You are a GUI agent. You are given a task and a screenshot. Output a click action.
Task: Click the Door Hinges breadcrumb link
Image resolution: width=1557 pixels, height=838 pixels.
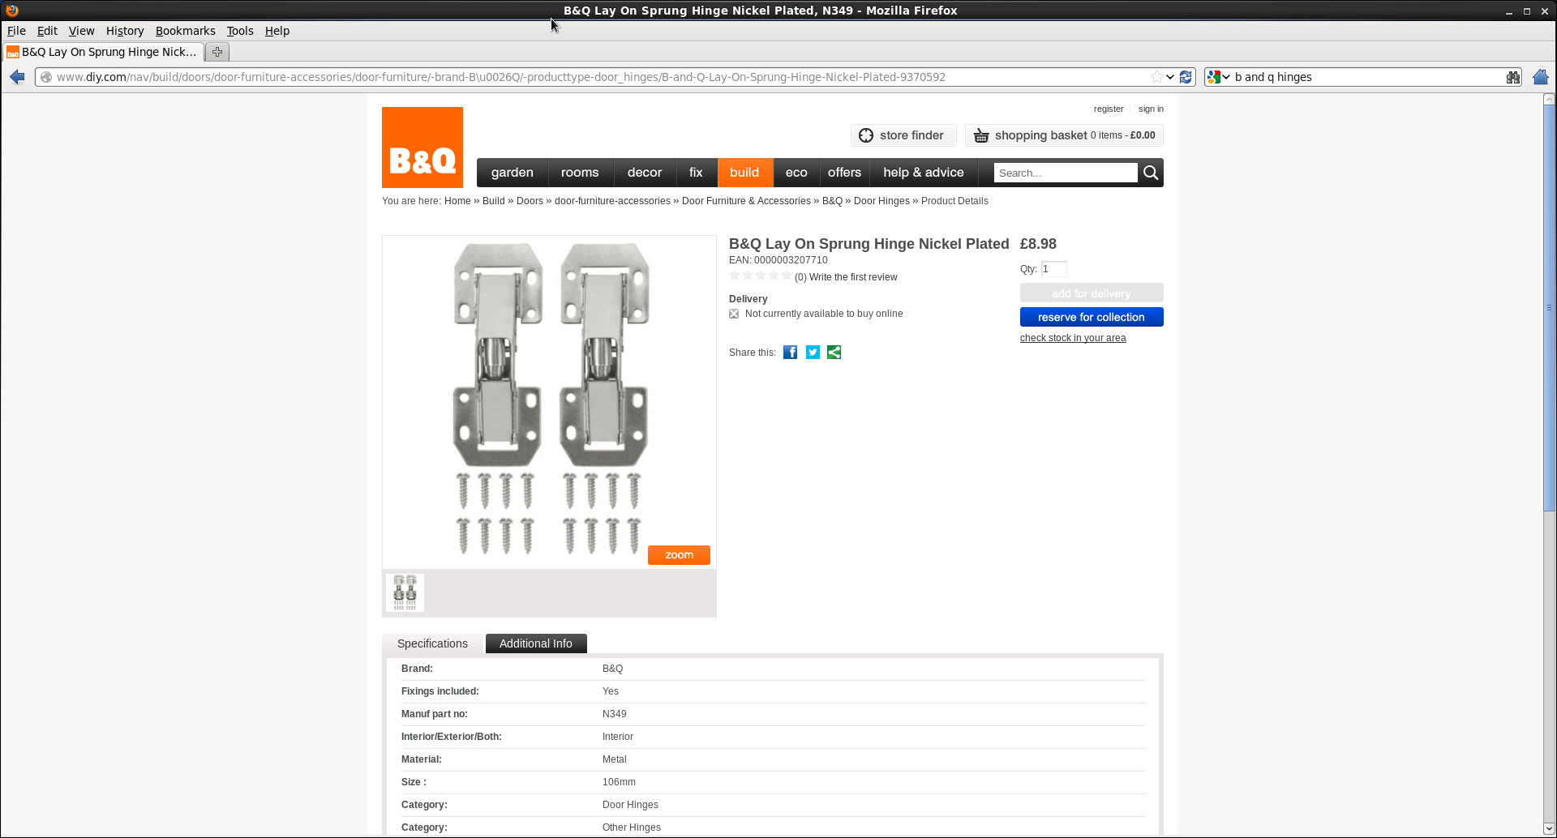(881, 201)
